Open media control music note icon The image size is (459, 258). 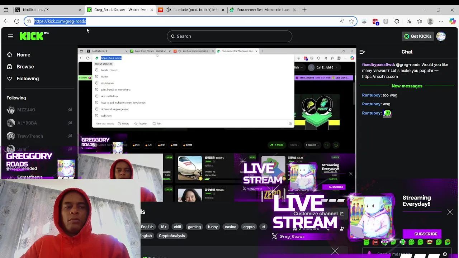pyautogui.click(x=409, y=21)
